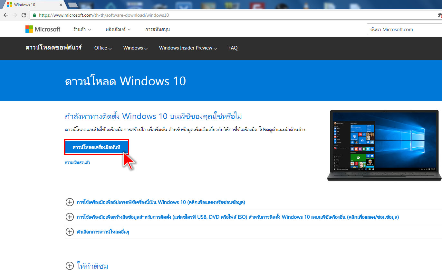Screen dimensions: 442x274
Task: Click the extension icon right of address bar
Action: click(x=440, y=15)
